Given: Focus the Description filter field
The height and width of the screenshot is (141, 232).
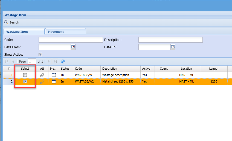Looking at the screenshot, I should point(170,40).
